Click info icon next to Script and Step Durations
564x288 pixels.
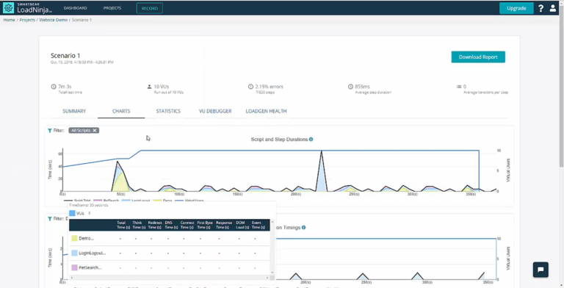tap(311, 140)
